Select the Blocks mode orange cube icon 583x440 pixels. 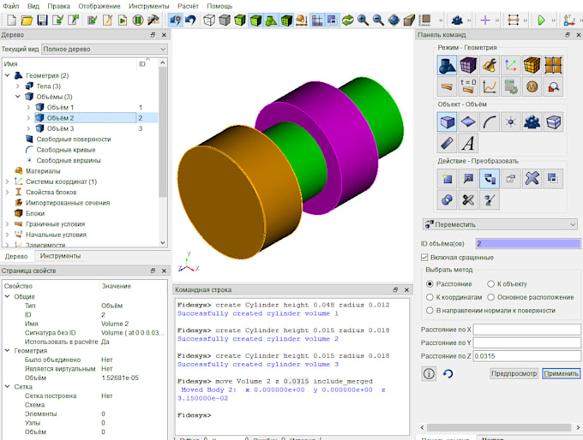(532, 66)
